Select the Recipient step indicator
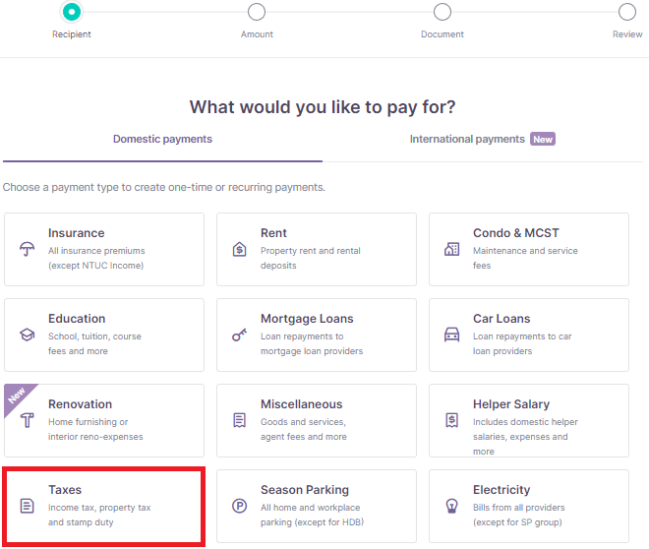Image resolution: width=649 pixels, height=549 pixels. pos(71,12)
